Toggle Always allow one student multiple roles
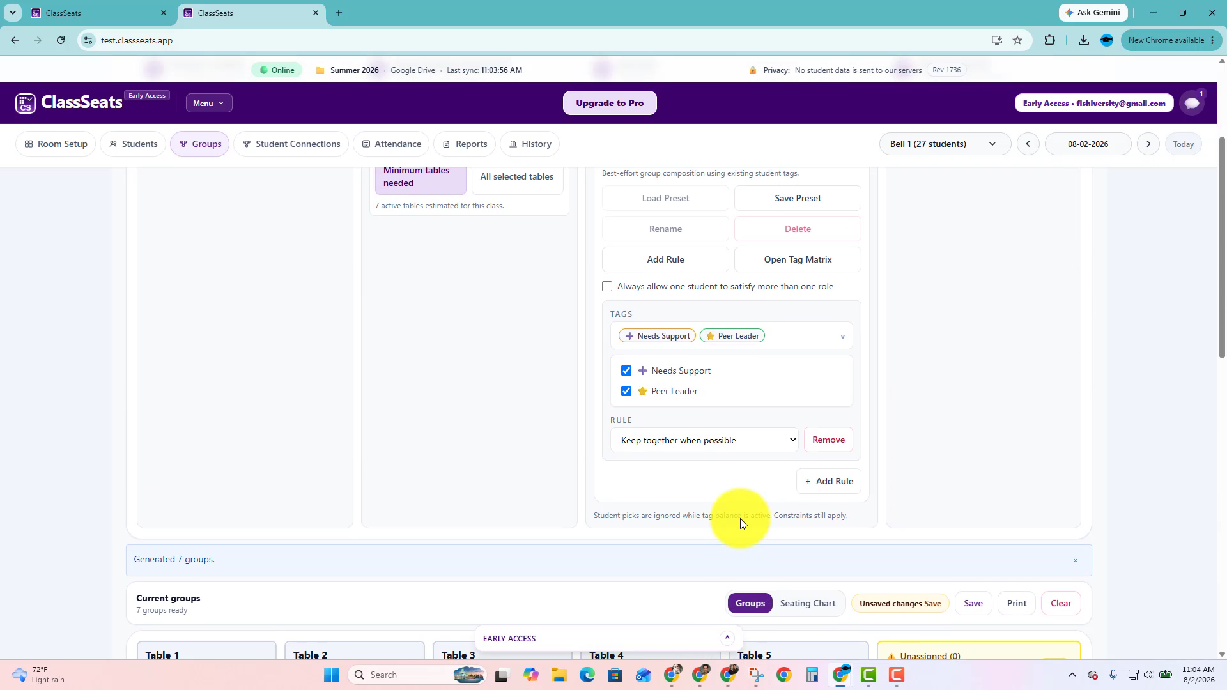Viewport: 1227px width, 690px height. point(607,286)
